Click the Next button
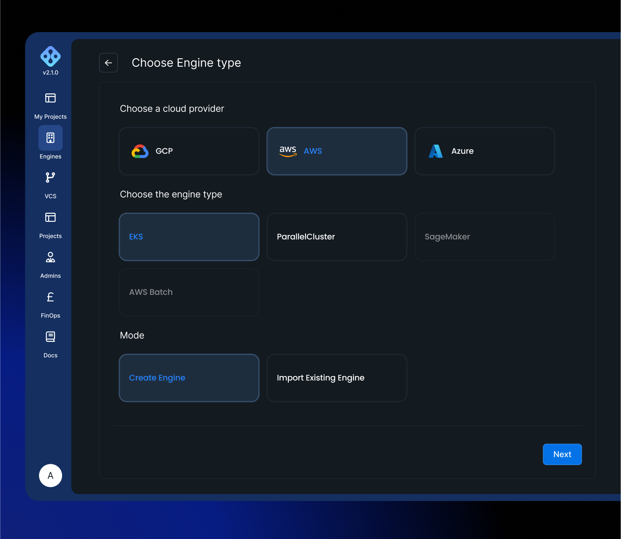Screen dimensions: 621x539 562,454
